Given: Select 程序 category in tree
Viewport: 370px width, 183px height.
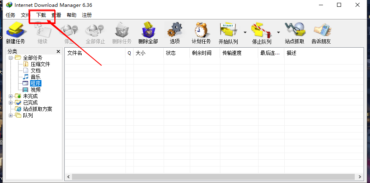Looking at the screenshot, I should point(36,83).
